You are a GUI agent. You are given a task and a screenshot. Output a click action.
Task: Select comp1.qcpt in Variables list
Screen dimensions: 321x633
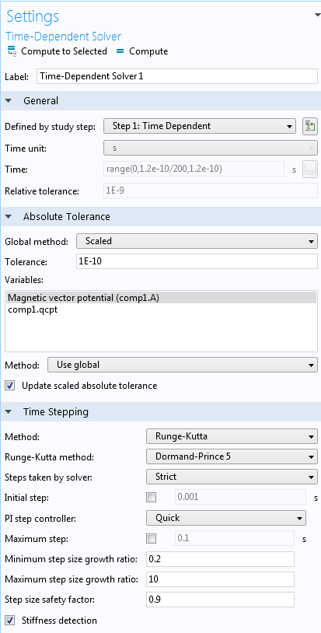click(x=33, y=310)
